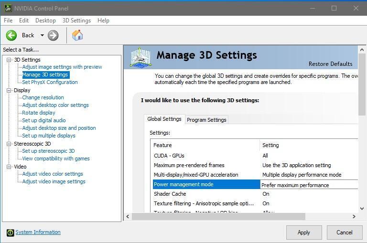The image size is (367, 243).
Task: Click the NVIDIA Control Panel title icon
Action: 8,8
